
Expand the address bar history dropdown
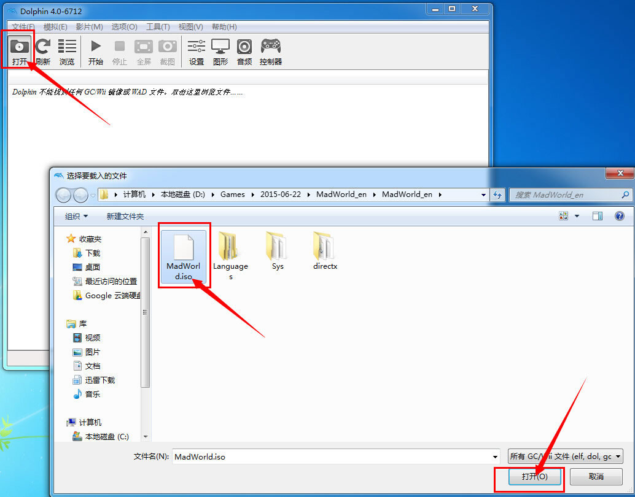point(483,195)
